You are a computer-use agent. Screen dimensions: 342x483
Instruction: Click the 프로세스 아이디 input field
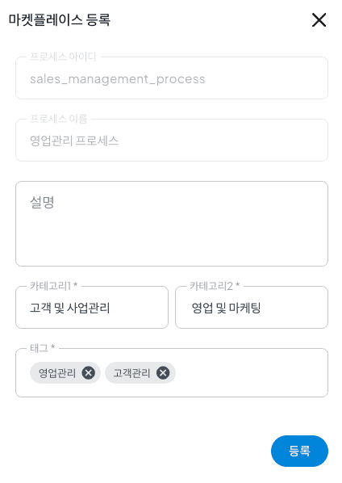click(x=172, y=78)
